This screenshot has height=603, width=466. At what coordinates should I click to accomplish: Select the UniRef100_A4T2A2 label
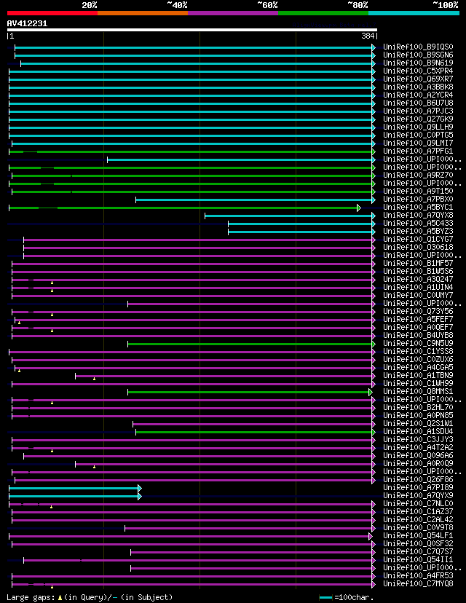[418, 448]
